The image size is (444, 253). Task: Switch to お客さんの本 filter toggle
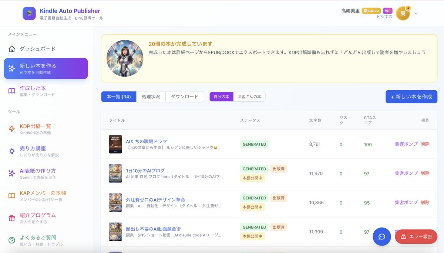(249, 97)
